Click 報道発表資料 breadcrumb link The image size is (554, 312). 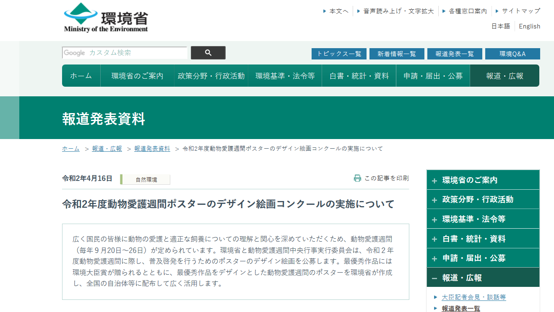[152, 149]
